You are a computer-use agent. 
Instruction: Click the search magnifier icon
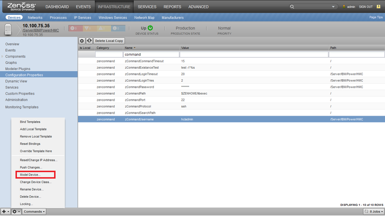[x=292, y=7]
